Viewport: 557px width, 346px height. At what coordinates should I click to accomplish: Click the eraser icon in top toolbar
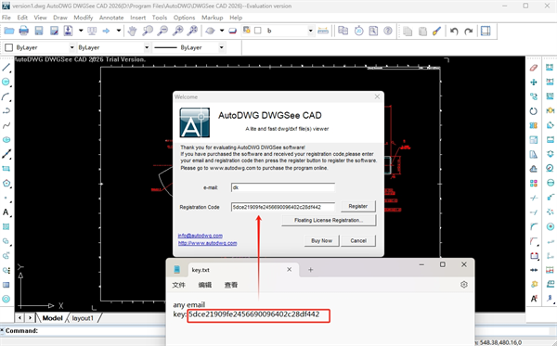click(x=233, y=31)
